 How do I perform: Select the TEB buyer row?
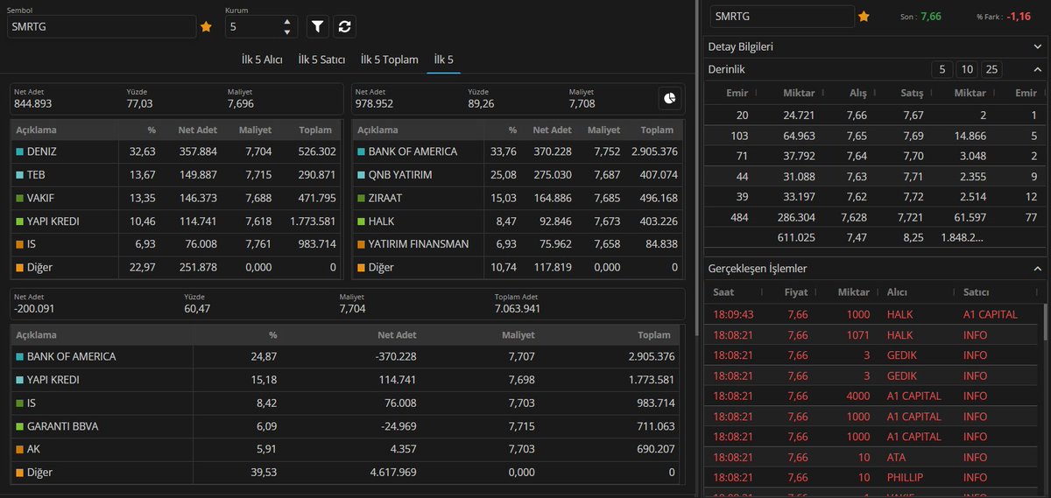(176, 175)
